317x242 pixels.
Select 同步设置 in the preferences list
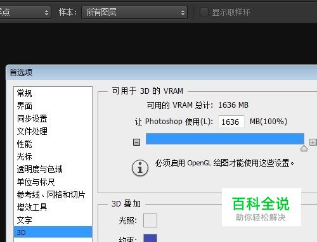point(53,118)
